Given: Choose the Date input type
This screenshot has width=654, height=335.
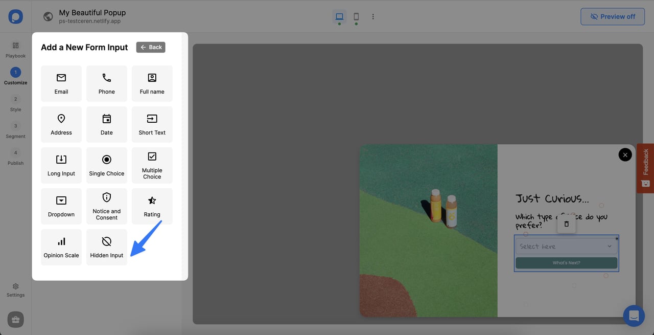Looking at the screenshot, I should click(106, 124).
